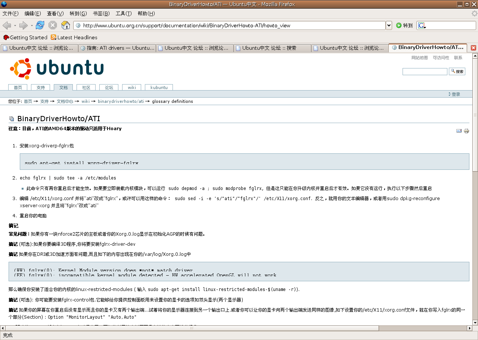Click the print page icon

pos(466,131)
